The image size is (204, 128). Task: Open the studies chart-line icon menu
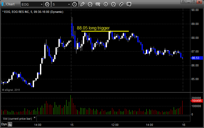[x=90, y=4]
